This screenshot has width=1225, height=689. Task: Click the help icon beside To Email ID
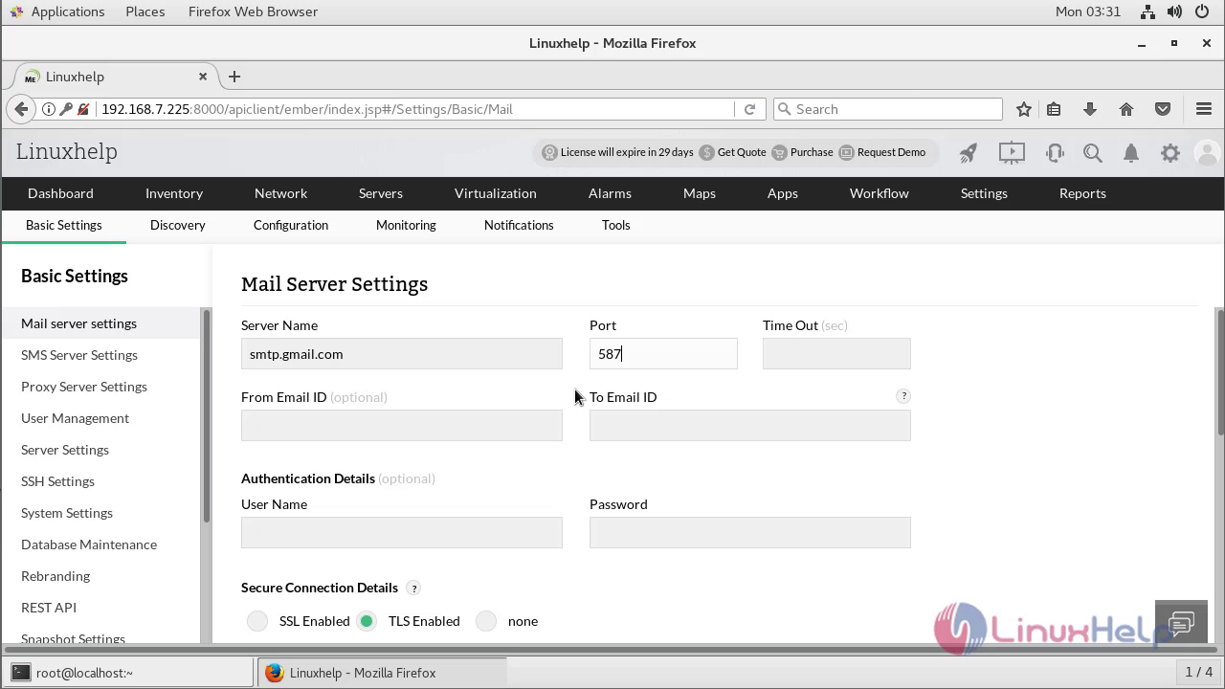tap(902, 396)
